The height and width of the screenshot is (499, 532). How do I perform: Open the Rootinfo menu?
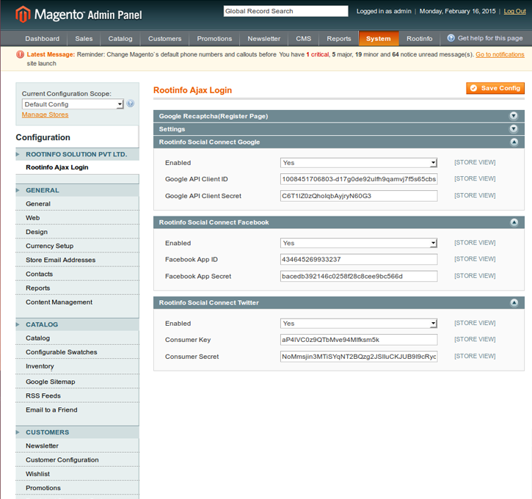point(419,39)
